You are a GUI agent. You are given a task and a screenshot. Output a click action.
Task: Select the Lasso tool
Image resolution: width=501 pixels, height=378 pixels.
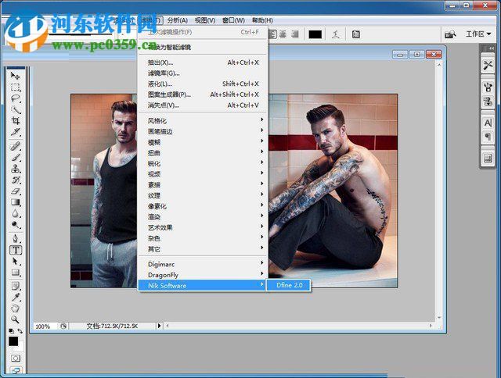pyautogui.click(x=15, y=98)
